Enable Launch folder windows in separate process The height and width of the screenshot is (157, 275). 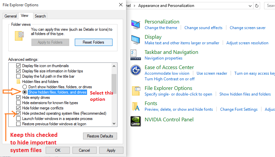click(18, 119)
